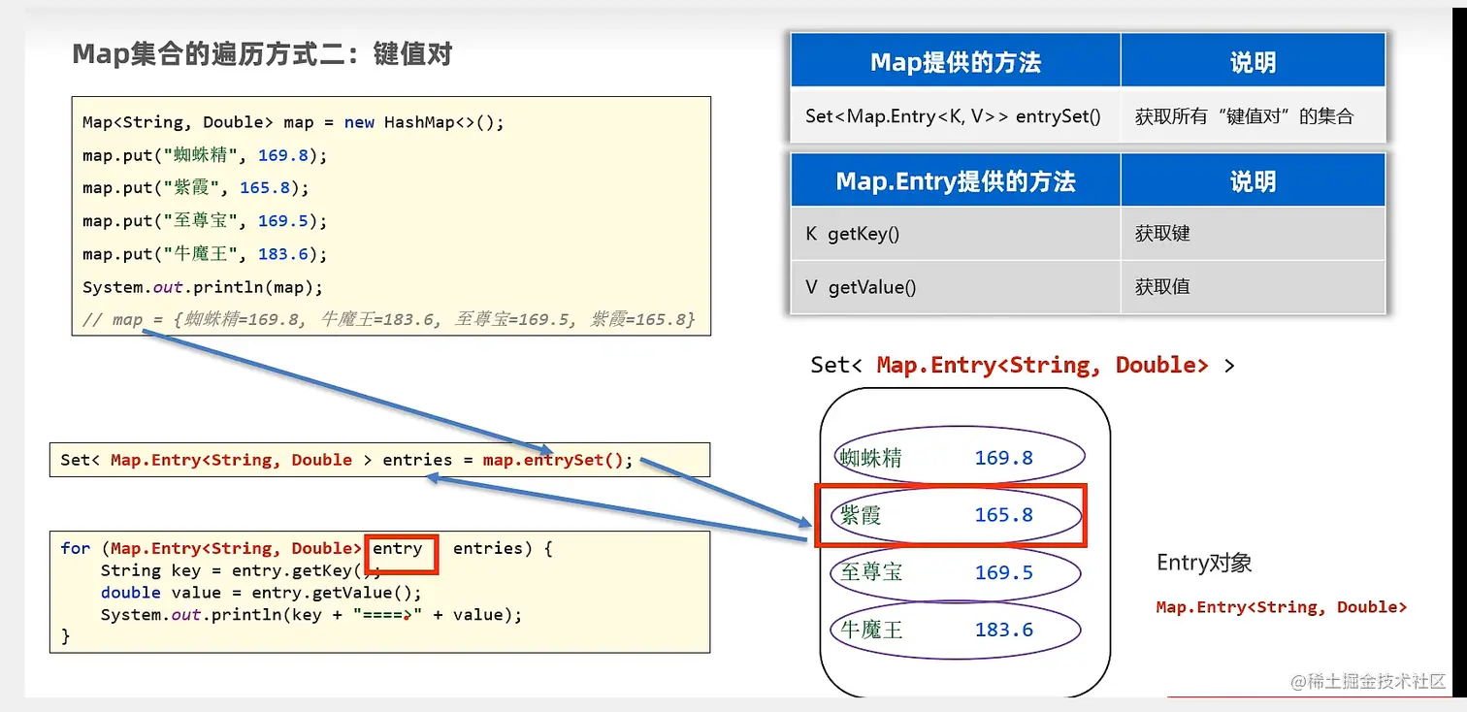Click the "Set< Map.Entry<String, Double> >" heading above the ovals

coord(1023,366)
